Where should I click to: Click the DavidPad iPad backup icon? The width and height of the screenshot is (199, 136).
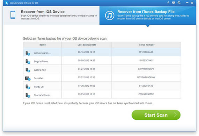click(28, 78)
